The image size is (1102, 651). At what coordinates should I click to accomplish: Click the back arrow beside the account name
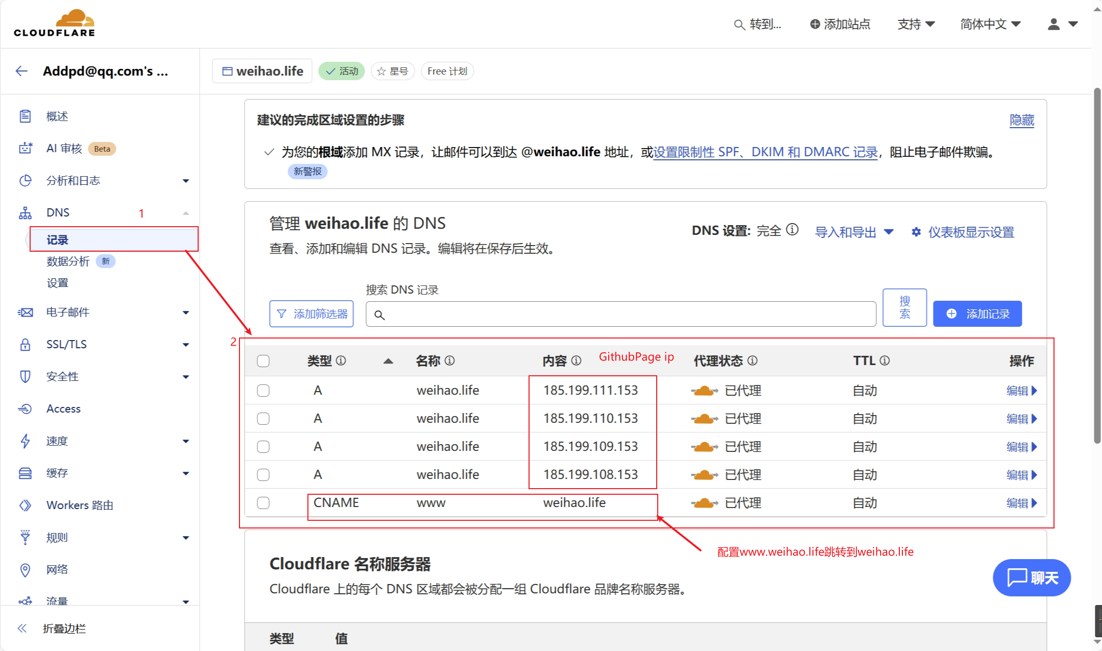click(21, 71)
